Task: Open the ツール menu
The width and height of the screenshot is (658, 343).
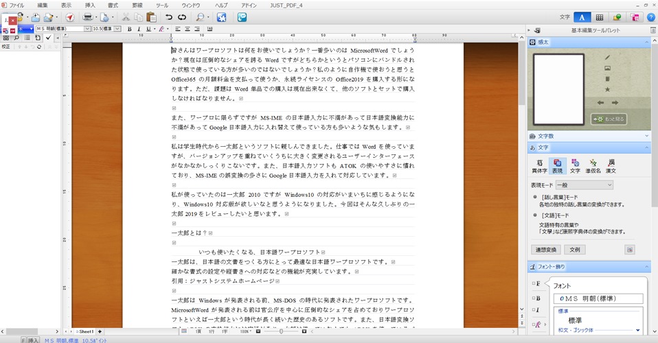Action: point(162,5)
